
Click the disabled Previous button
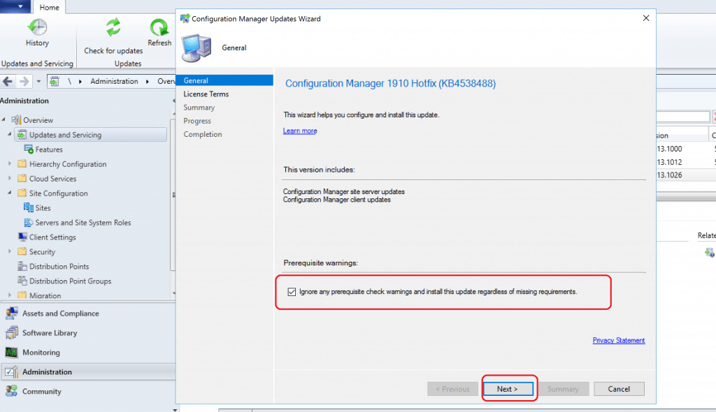coord(452,389)
